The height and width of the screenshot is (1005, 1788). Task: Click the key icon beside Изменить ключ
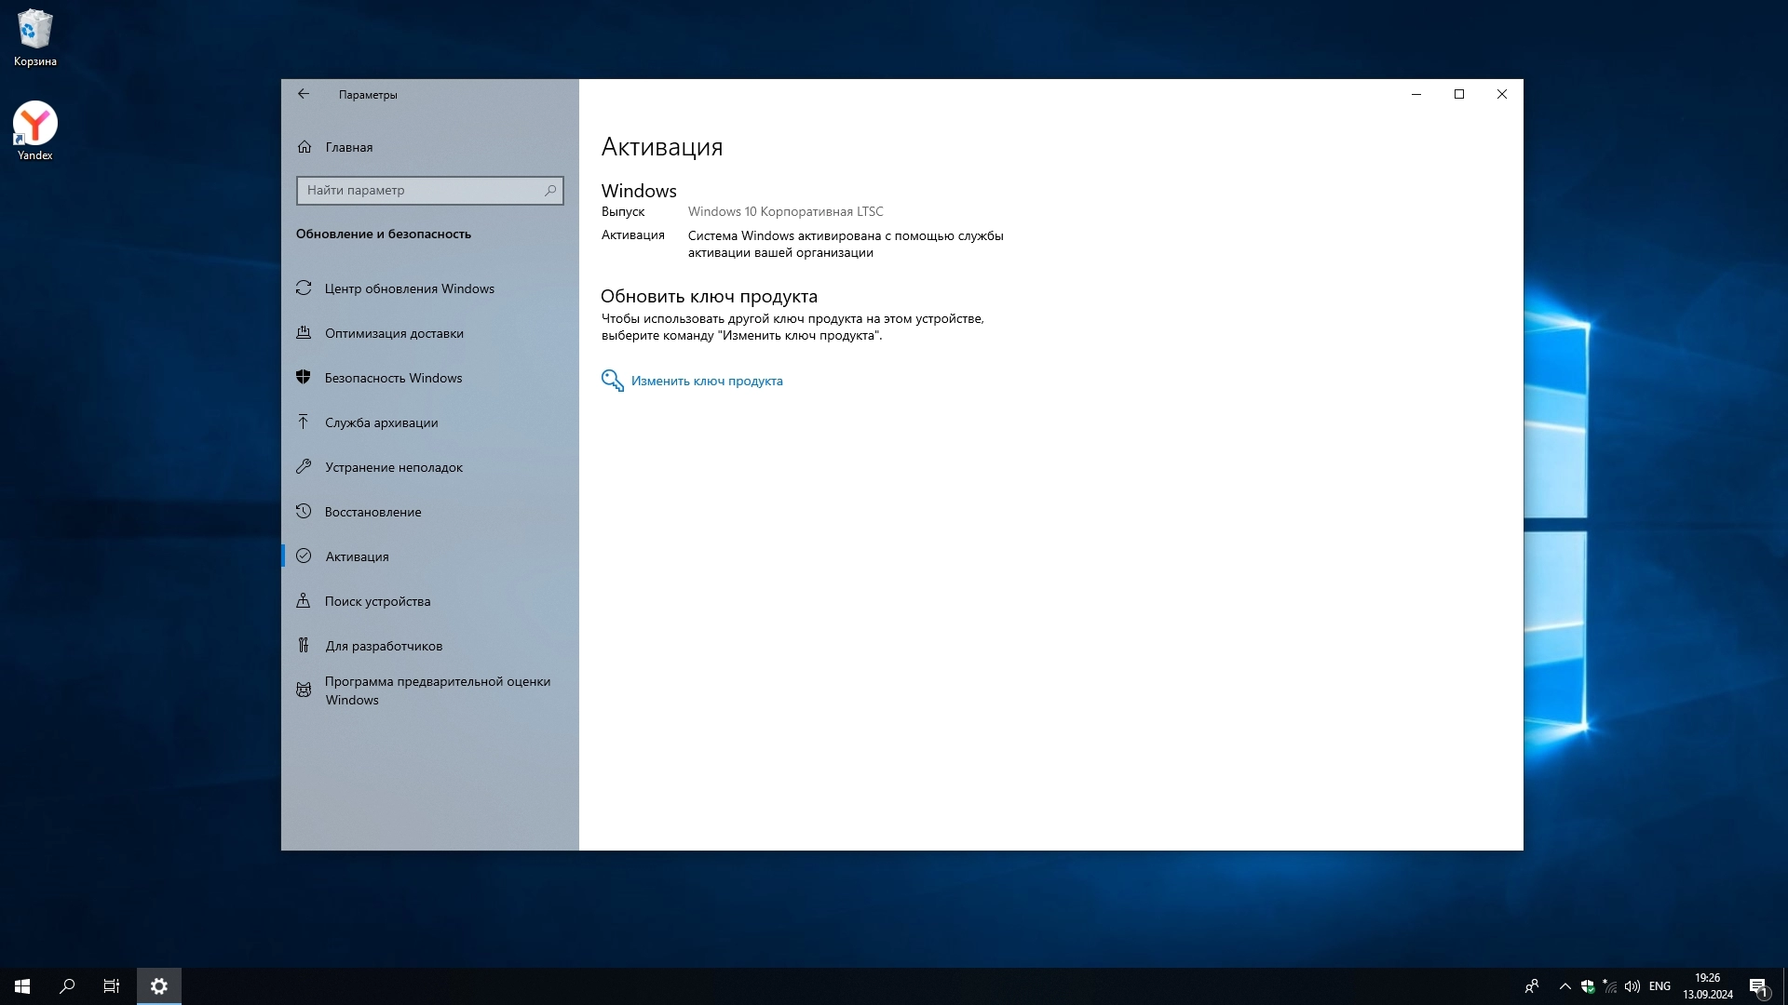click(x=612, y=381)
